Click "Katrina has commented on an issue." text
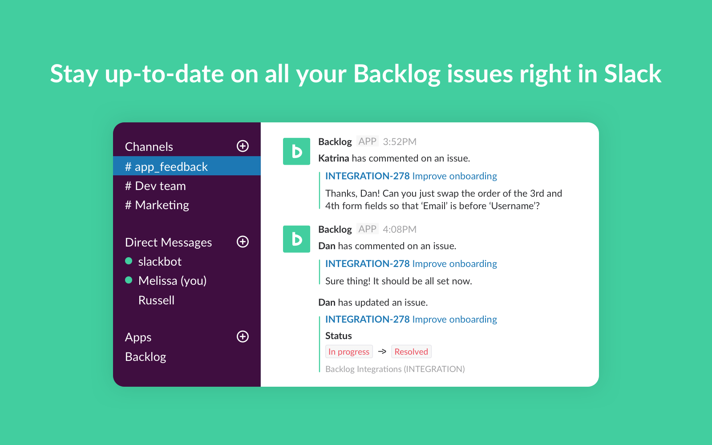 [x=394, y=158]
